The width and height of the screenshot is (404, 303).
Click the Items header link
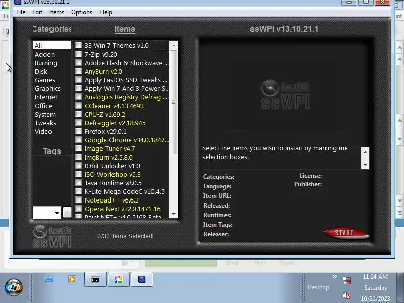[x=125, y=29]
